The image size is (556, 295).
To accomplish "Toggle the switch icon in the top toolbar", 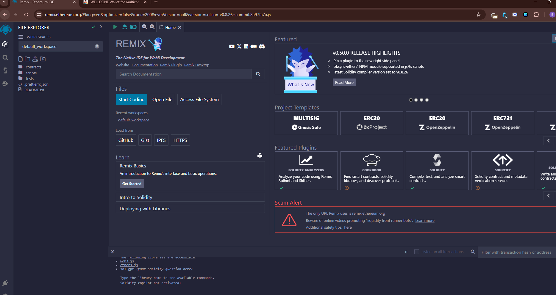I will pyautogui.click(x=133, y=27).
